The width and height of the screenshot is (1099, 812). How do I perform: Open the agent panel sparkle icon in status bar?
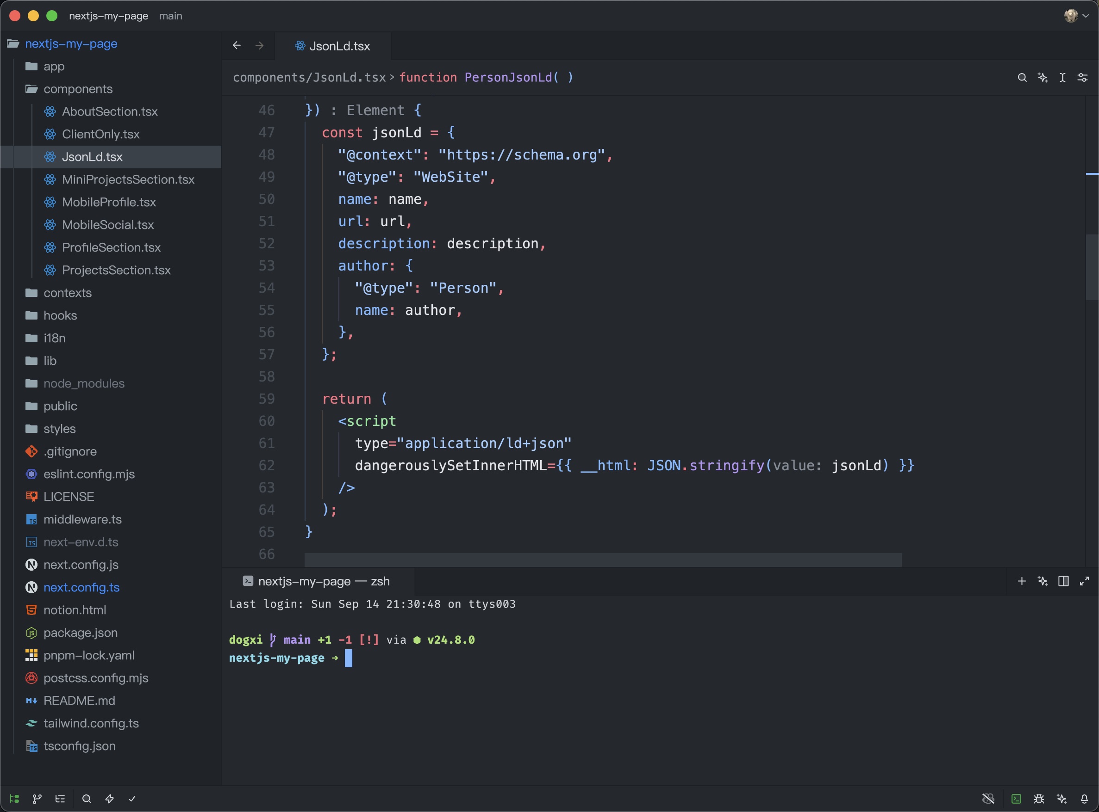pos(1062,799)
